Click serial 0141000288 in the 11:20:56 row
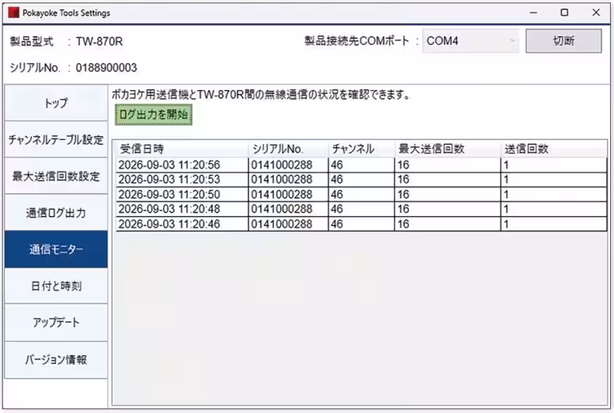614x413 pixels. 282,165
